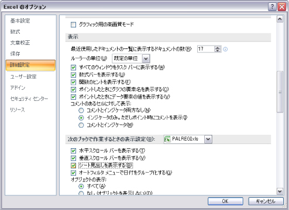Open 文章校正 category
The height and width of the screenshot is (210, 289).
pos(20,43)
